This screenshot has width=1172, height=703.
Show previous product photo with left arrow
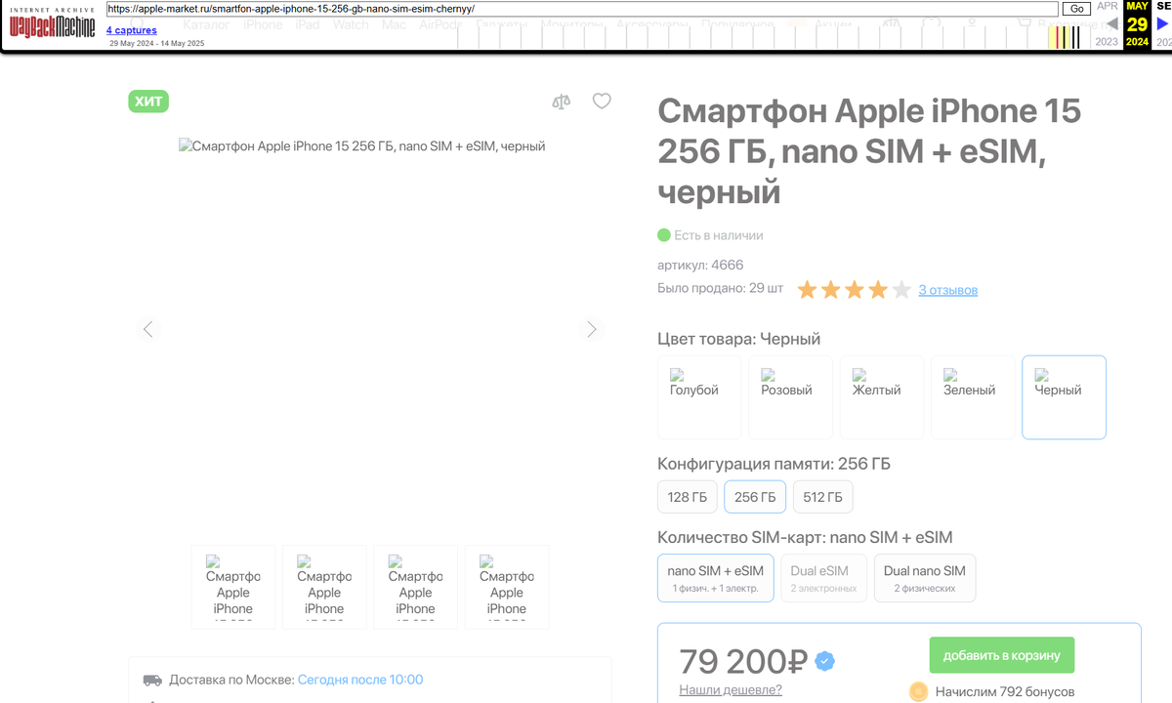pyautogui.click(x=147, y=329)
